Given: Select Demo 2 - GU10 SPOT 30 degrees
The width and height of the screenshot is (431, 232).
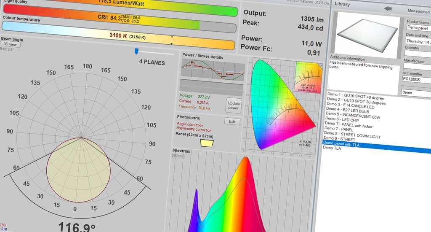Looking at the screenshot, I should (x=356, y=101).
